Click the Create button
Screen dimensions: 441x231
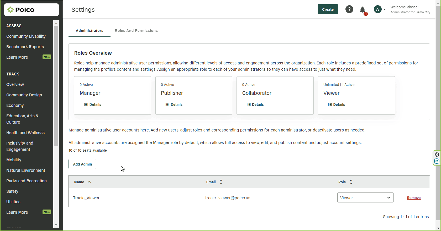pos(328,9)
